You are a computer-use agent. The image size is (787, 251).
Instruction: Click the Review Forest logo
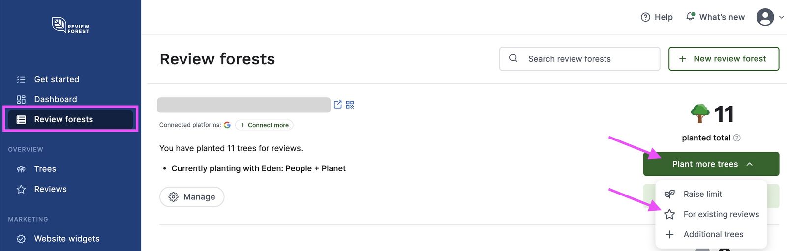(70, 25)
